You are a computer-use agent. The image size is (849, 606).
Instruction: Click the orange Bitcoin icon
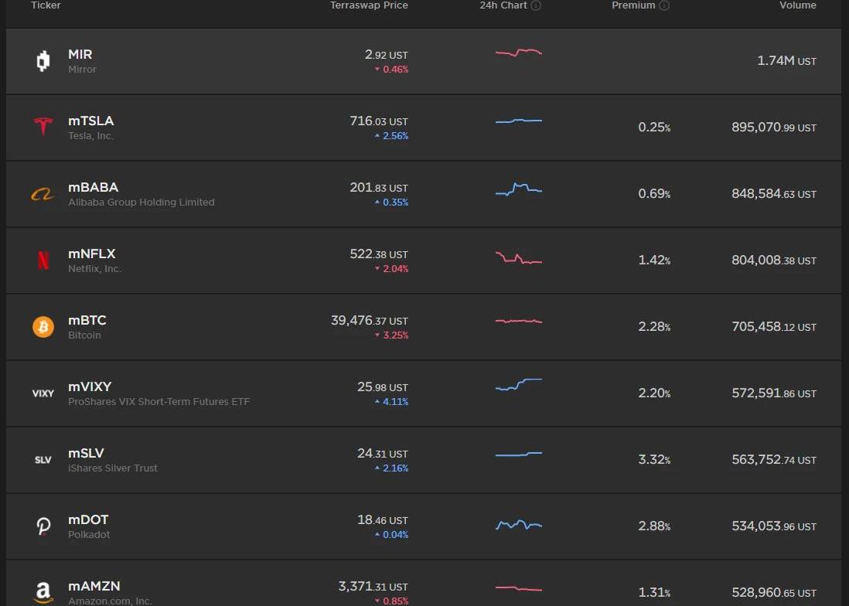pyautogui.click(x=43, y=327)
